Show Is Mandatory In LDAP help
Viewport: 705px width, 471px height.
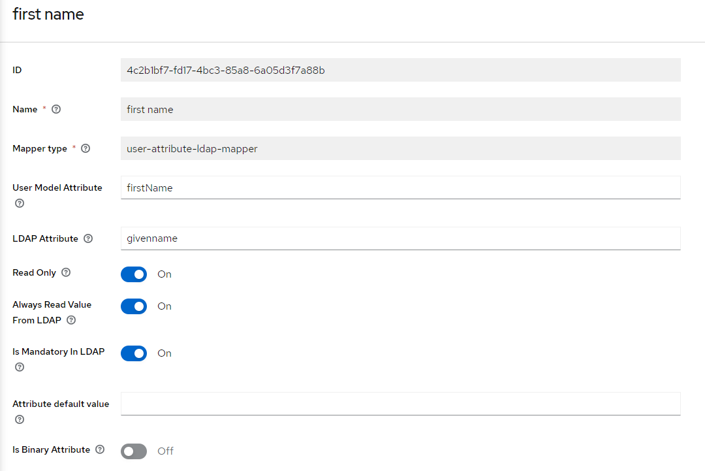(x=20, y=368)
